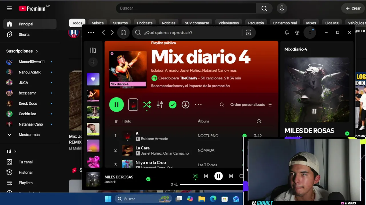Image resolution: width=366 pixels, height=205 pixels.
Task: Open Spotify's three-dot app menu
Action: [91, 32]
